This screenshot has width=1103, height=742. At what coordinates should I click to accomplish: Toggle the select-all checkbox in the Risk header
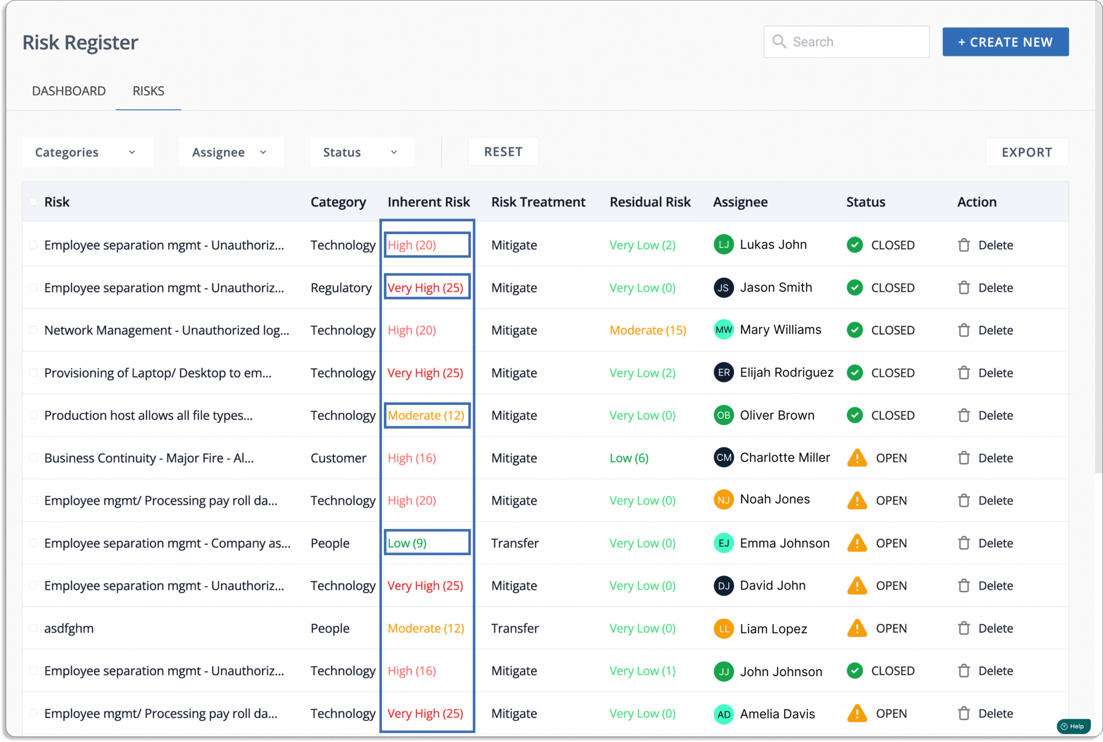click(x=33, y=202)
